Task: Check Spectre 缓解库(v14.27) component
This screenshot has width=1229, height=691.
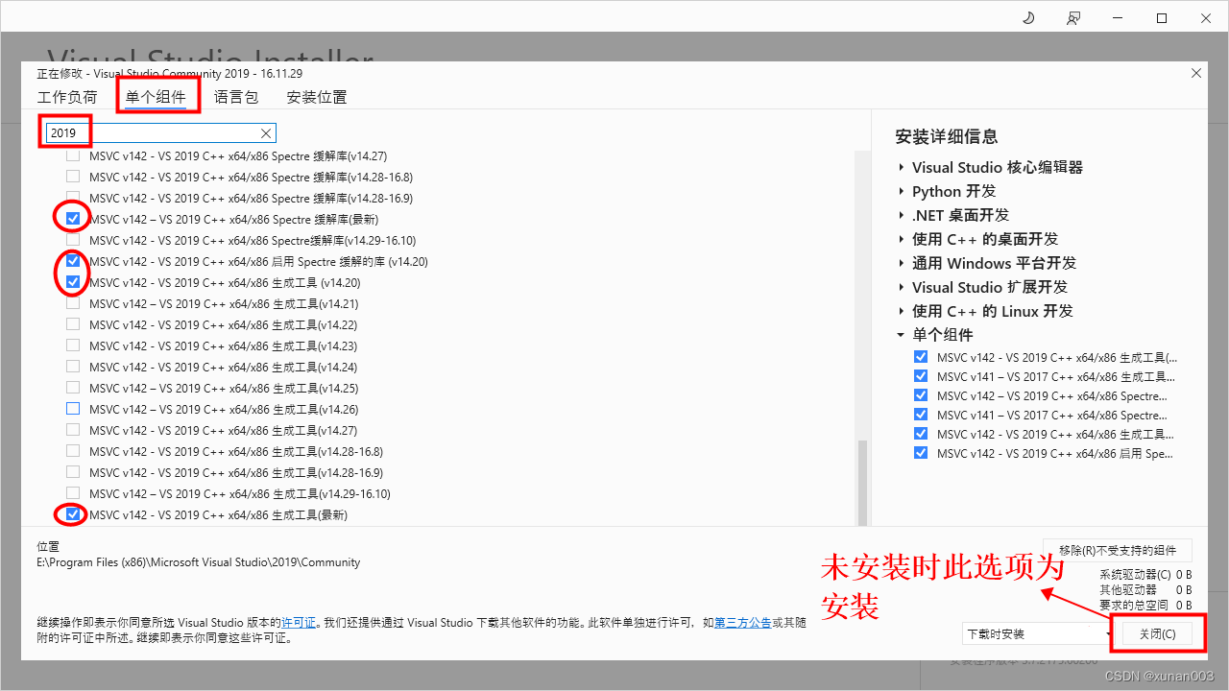Action: pos(73,155)
